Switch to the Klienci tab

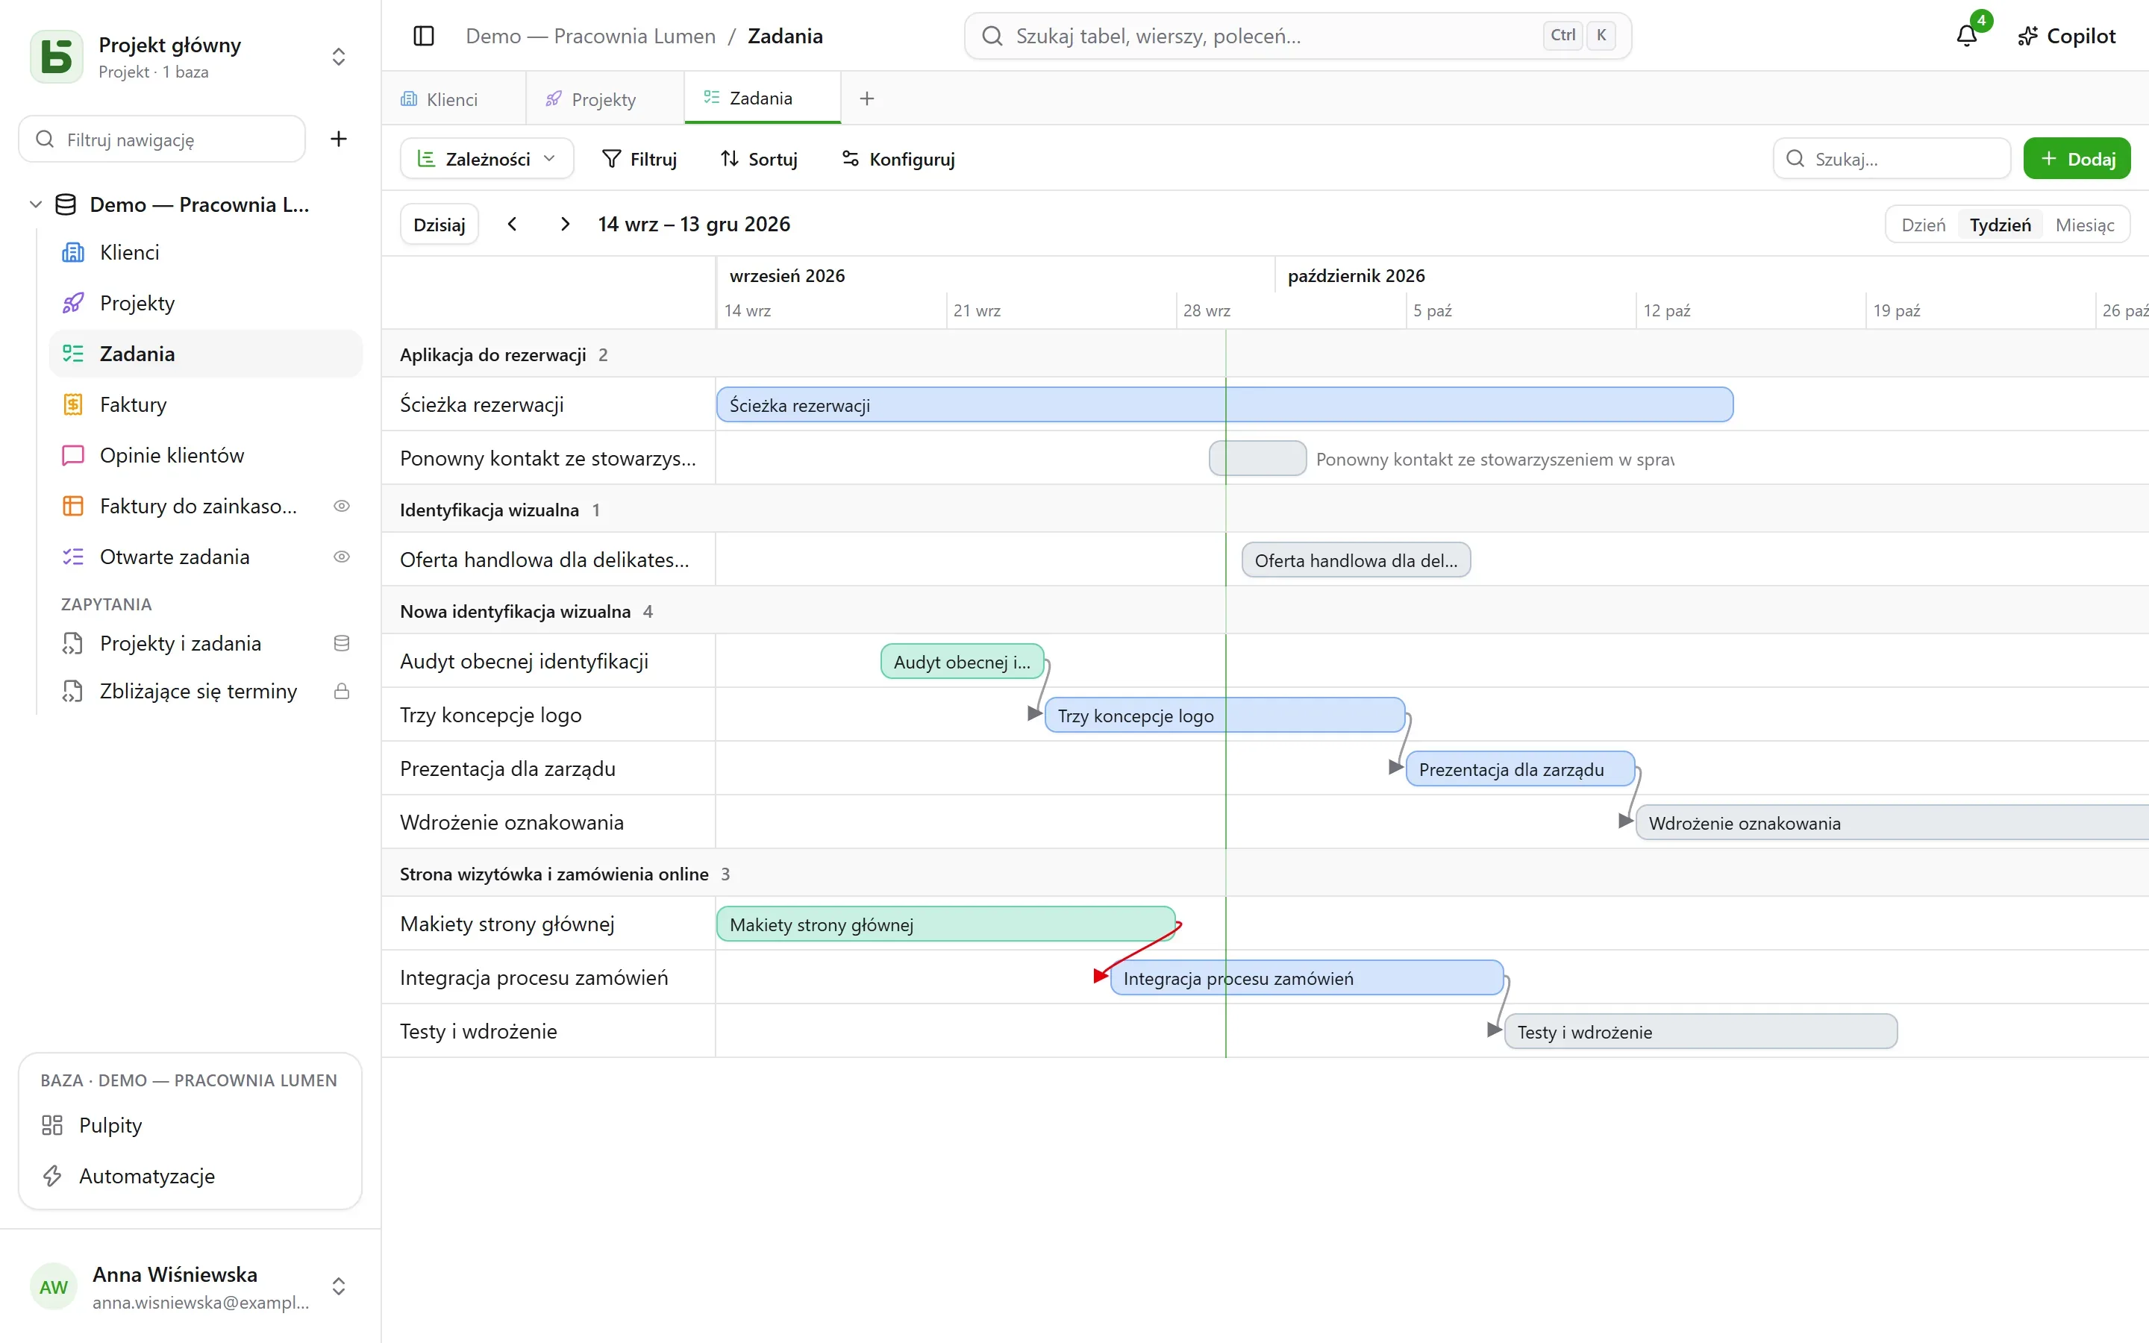(x=452, y=99)
